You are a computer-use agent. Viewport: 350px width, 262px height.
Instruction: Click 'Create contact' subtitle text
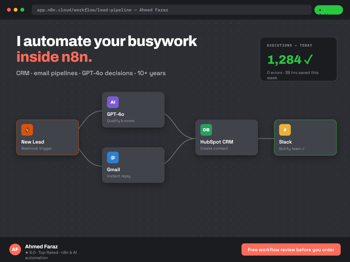[x=214, y=148]
